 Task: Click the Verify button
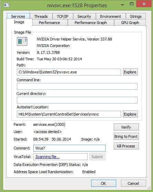click(x=126, y=127)
